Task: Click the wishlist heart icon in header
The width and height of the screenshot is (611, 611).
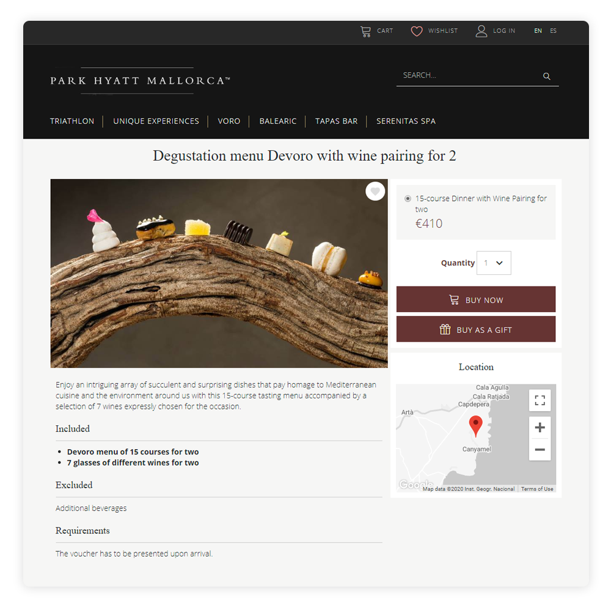Action: tap(417, 31)
